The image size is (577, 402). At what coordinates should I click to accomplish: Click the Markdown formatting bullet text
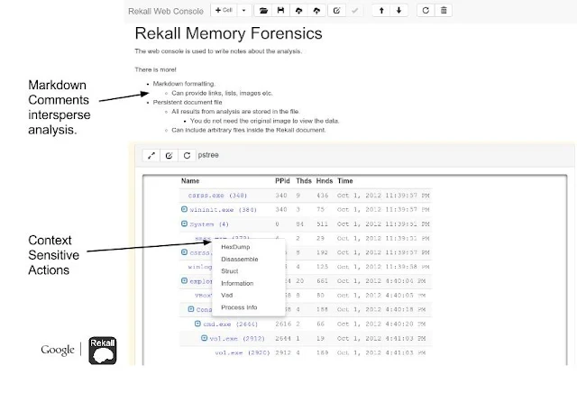184,84
